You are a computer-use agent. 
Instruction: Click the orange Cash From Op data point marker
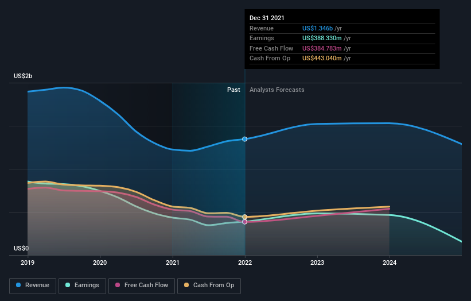point(245,217)
